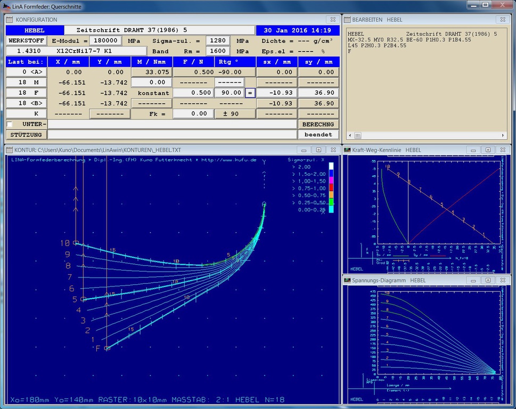Toggle the UNTER- checkbox

pyautogui.click(x=10, y=124)
